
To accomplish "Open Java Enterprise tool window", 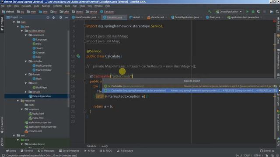I will tap(69, 151).
